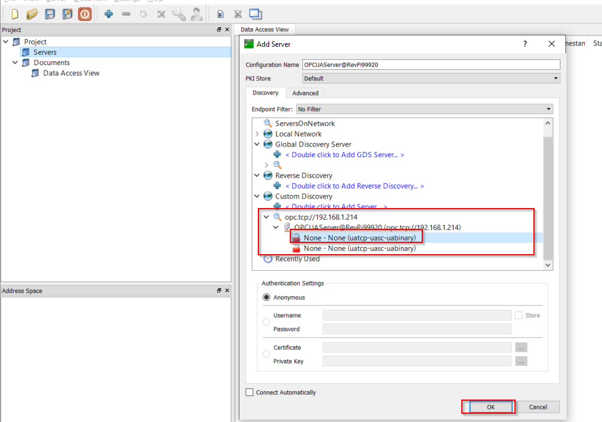The height and width of the screenshot is (422, 602).
Task: Click the blue plus Add Server icon
Action: (108, 14)
